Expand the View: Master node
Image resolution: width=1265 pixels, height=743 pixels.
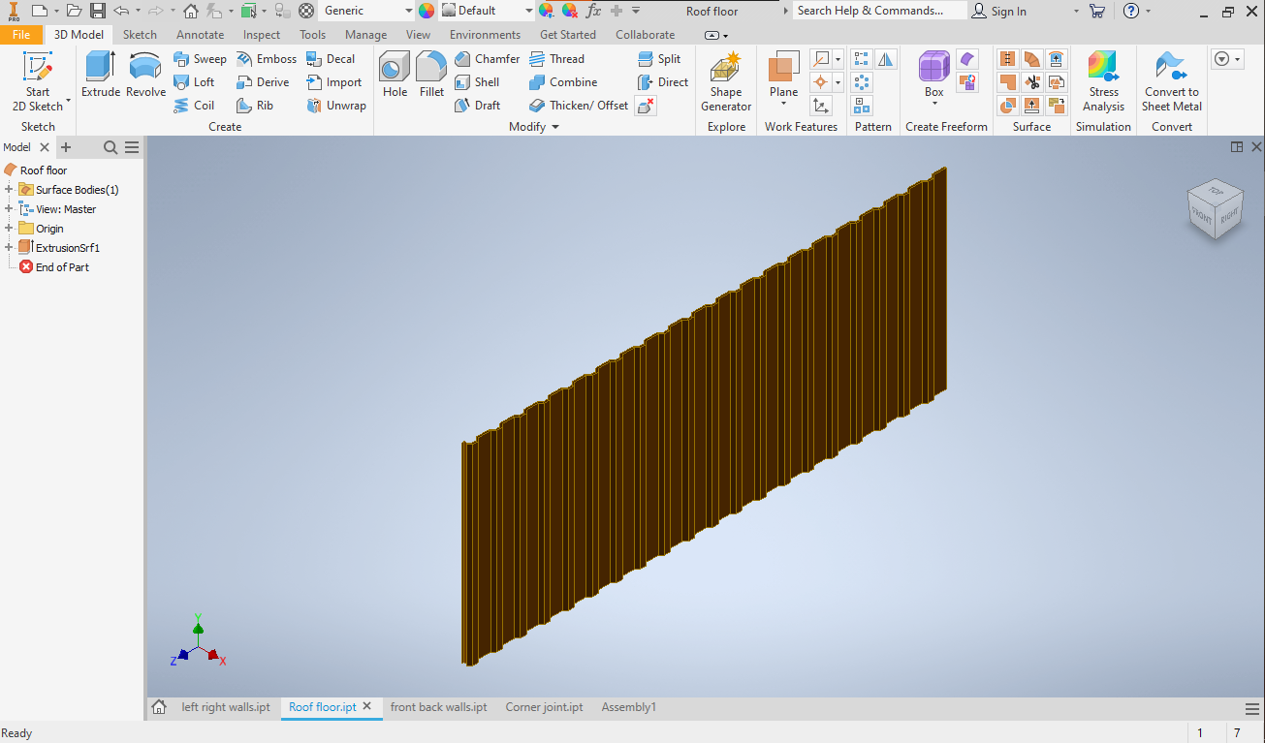[x=9, y=209]
